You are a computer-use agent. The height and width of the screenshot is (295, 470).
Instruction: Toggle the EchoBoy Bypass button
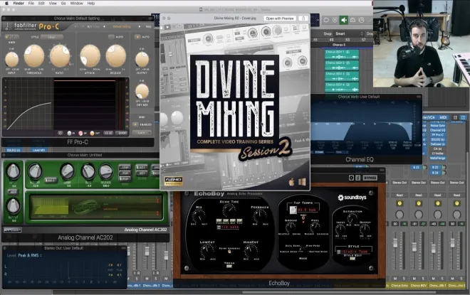[x=370, y=178]
